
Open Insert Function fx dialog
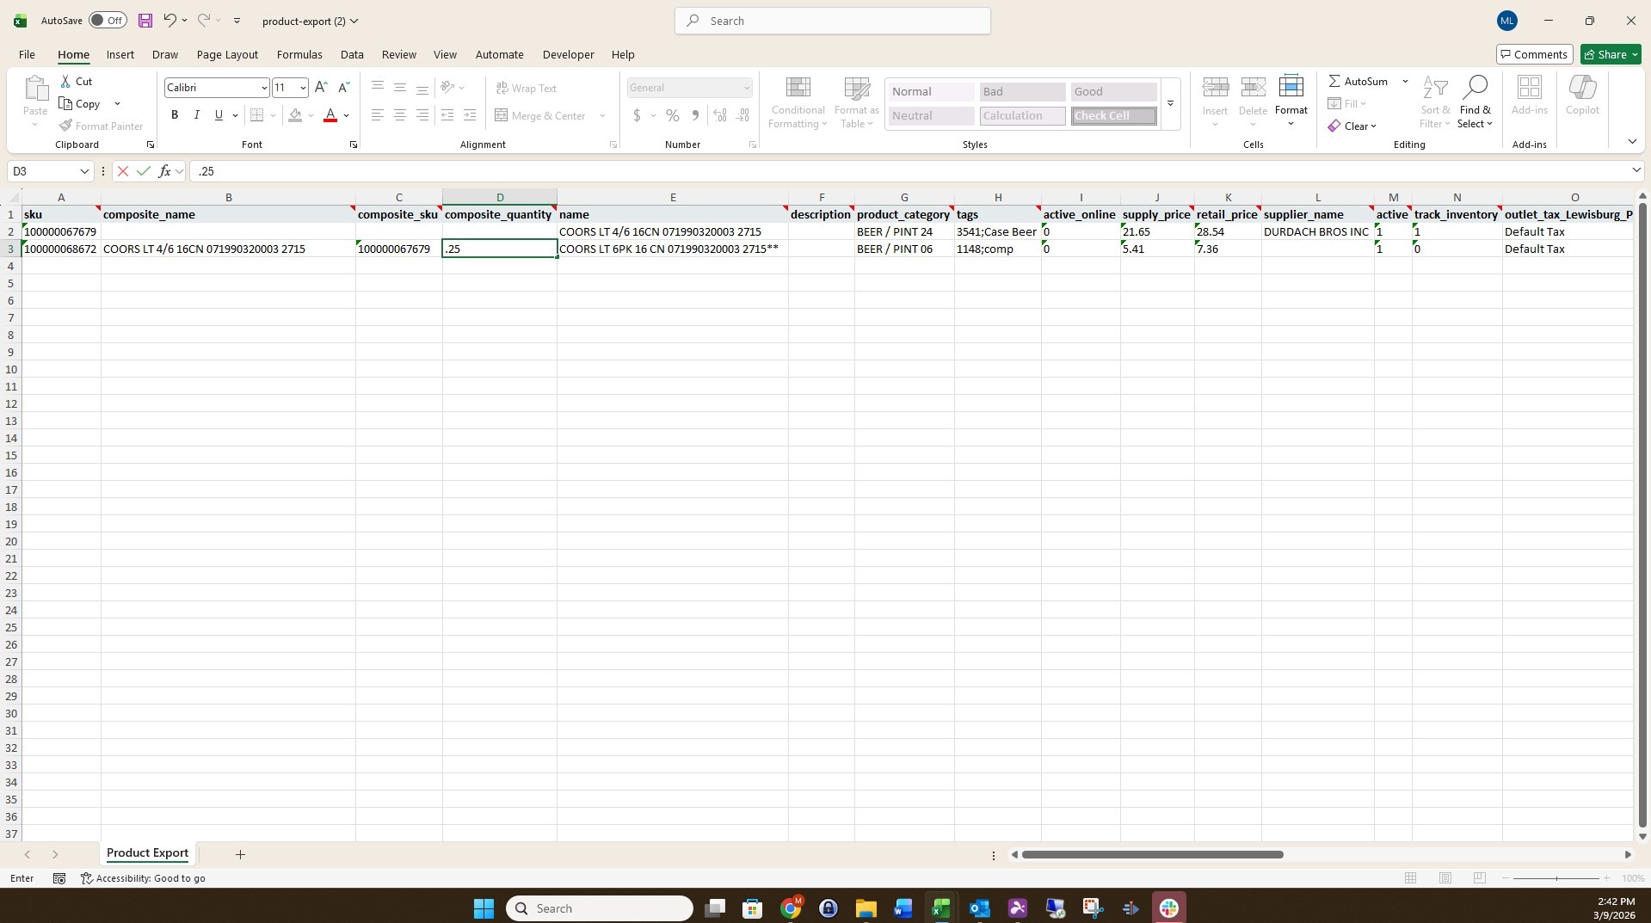(164, 171)
